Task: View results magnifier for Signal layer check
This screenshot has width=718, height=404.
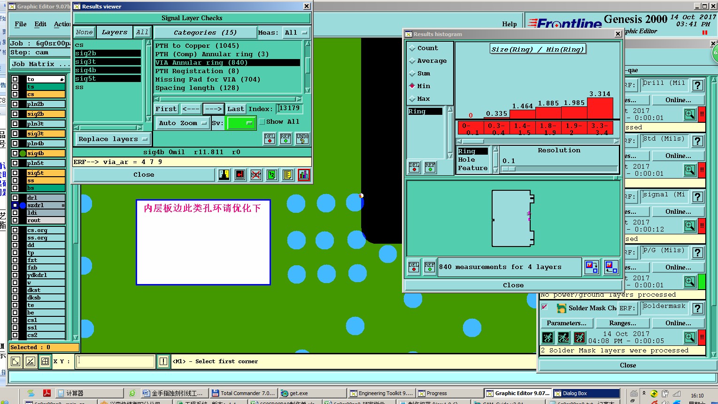Action: (689, 226)
